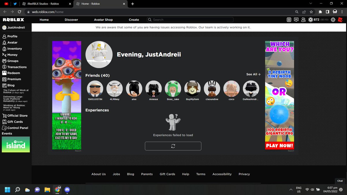The height and width of the screenshot is (195, 347).
Task: Switch to the Home - Roblox browser tab
Action: (100, 4)
